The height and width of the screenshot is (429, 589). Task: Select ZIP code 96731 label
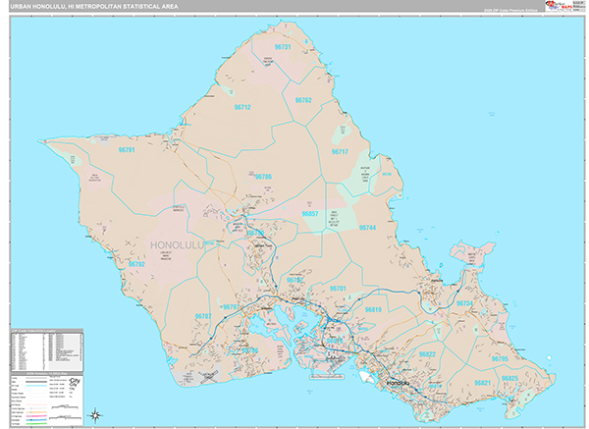[x=282, y=46]
